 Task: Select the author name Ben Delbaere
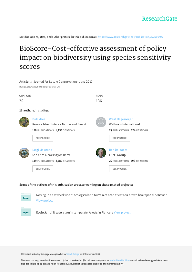click(x=118, y=150)
